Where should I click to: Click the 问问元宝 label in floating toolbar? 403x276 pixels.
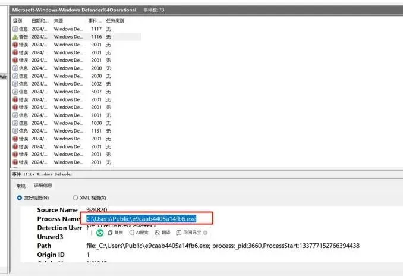192,233
